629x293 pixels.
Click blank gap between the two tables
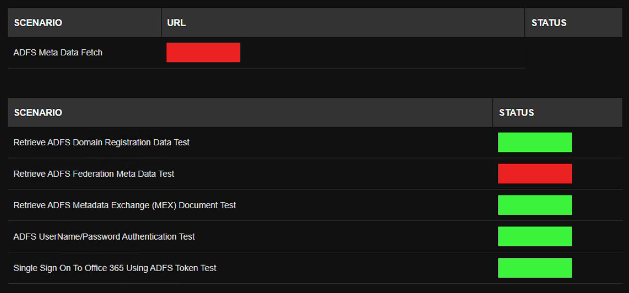pos(315,83)
